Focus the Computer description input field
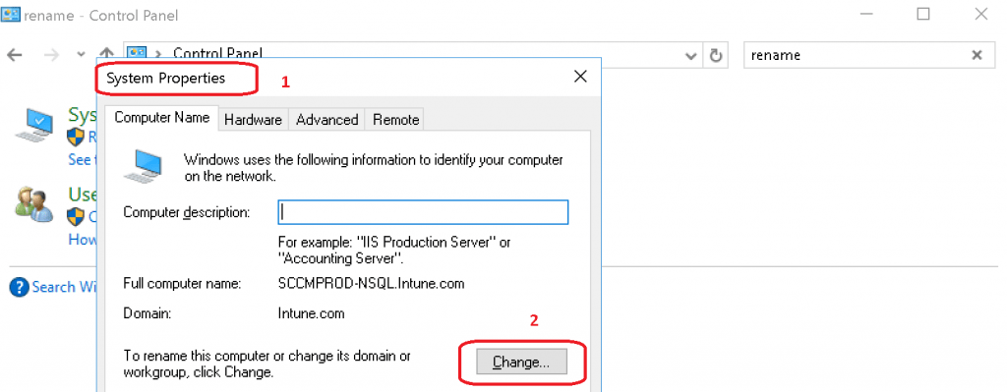 pos(423,212)
